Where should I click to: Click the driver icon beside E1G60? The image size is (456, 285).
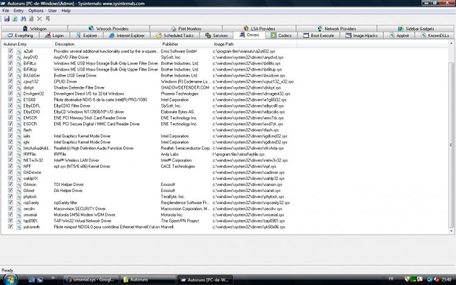[19, 100]
